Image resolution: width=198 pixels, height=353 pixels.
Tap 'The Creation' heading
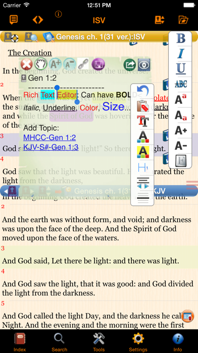(x=30, y=53)
